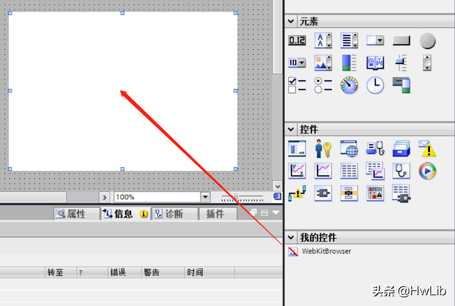Select the I/O field element from the palette
The height and width of the screenshot is (306, 455).
296,40
